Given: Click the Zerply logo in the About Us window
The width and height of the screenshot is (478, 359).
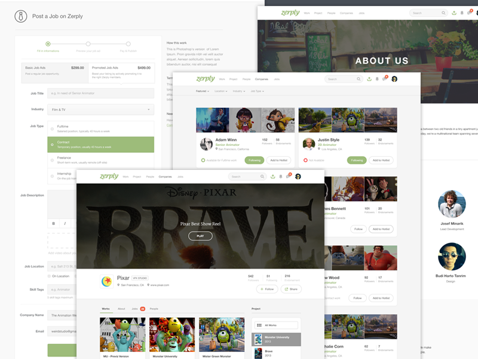Looking at the screenshot, I should click(x=290, y=13).
